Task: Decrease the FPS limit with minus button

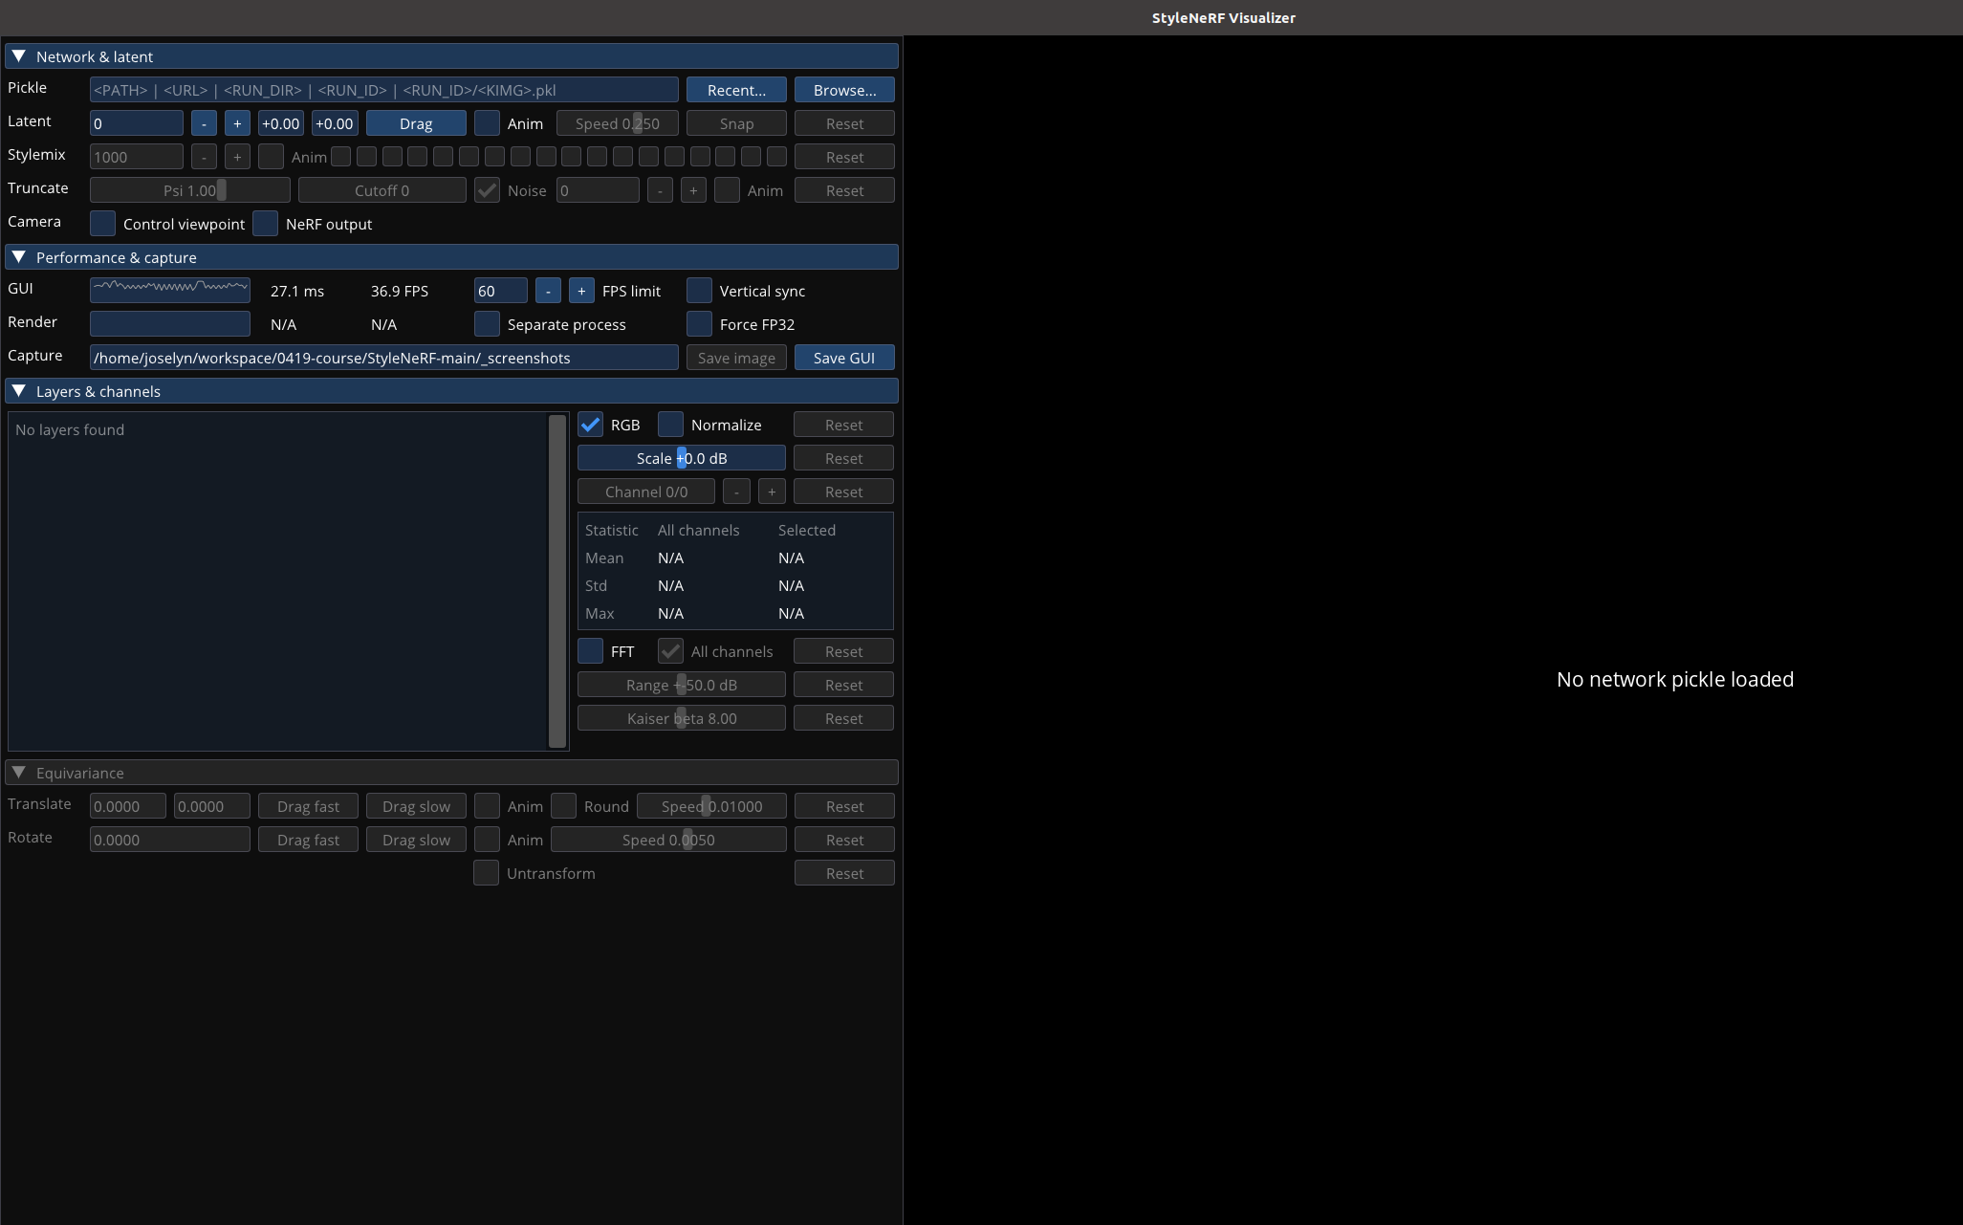Action: pos(548,291)
